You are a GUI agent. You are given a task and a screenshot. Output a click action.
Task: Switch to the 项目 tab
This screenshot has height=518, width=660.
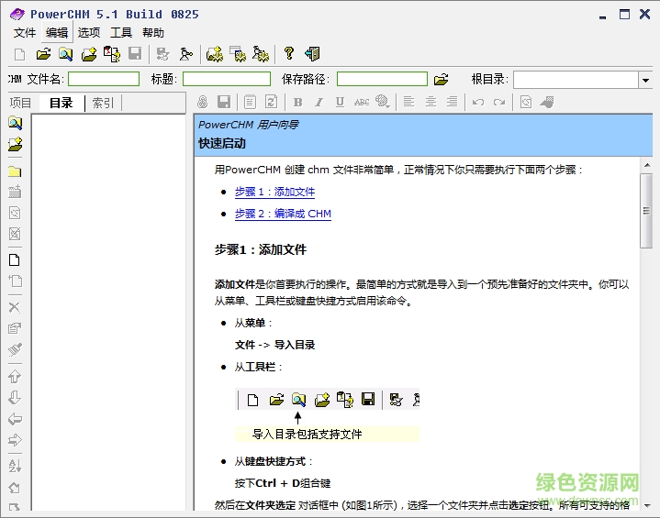[x=20, y=103]
